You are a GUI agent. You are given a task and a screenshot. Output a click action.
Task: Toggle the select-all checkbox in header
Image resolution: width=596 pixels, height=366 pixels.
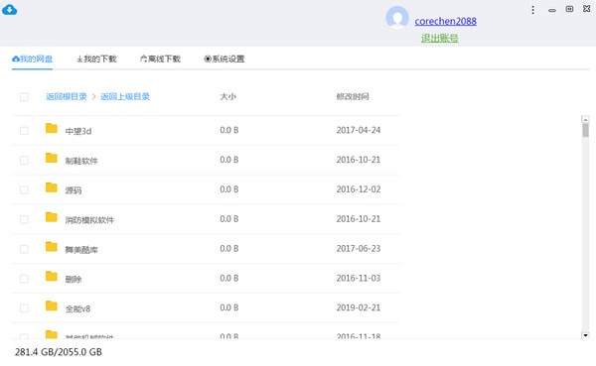coord(24,97)
